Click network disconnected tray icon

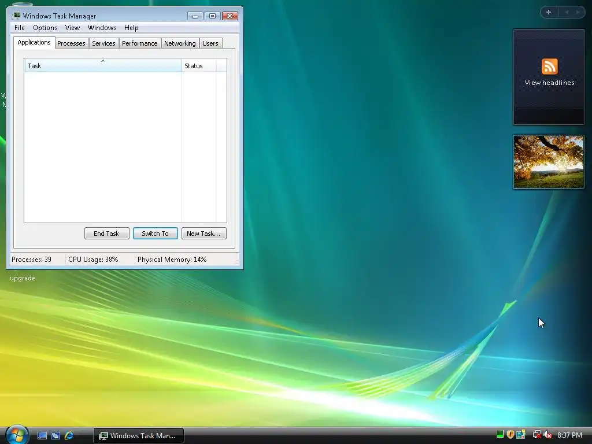pos(536,435)
